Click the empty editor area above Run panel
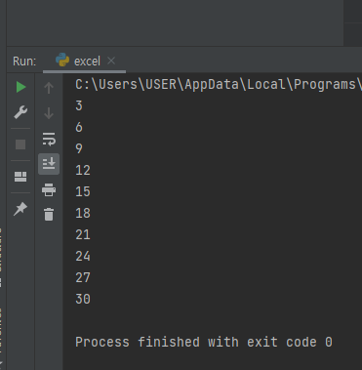Screen dimensions: 362x370 coord(175,22)
